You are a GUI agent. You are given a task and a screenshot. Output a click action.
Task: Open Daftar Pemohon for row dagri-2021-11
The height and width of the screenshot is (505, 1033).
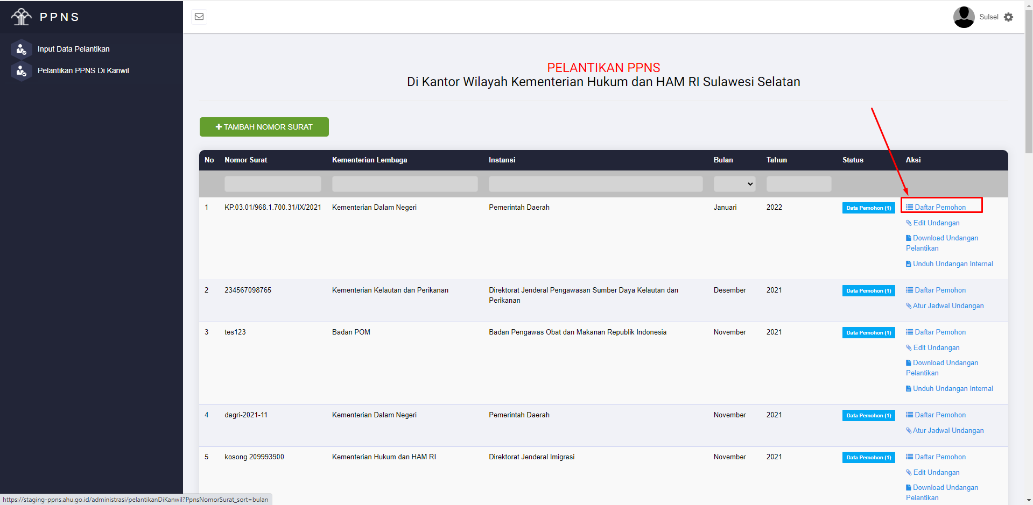pos(936,415)
